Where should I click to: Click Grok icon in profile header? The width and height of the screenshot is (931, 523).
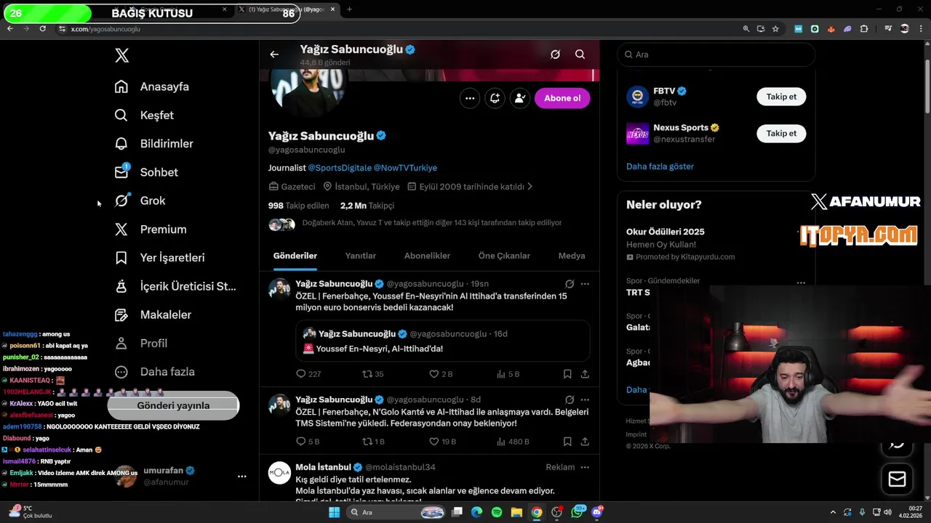[555, 54]
